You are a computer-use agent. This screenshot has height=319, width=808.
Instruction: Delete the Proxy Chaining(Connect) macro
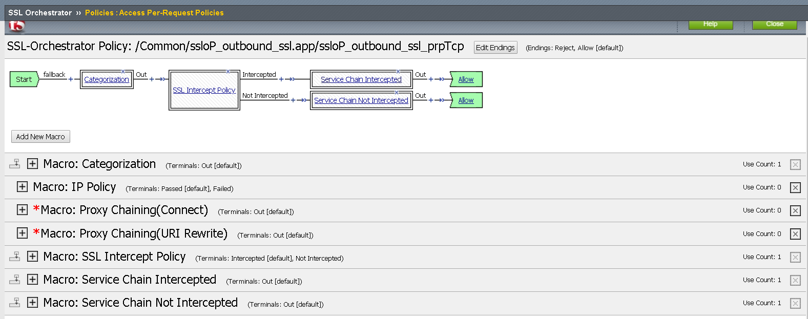tap(795, 210)
